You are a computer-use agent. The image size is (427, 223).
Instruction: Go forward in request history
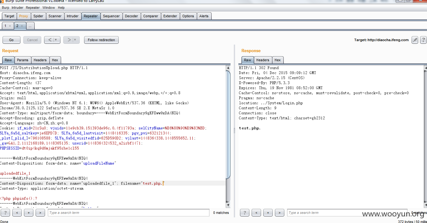tap(71, 40)
